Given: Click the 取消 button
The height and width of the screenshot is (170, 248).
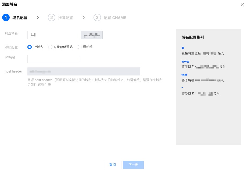Looking at the screenshot, I should pos(113,165).
